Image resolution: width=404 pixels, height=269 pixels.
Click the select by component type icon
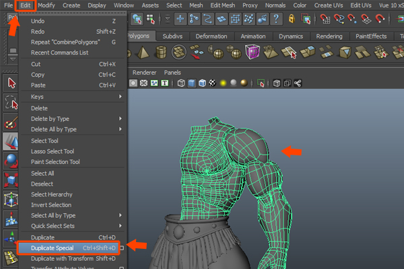(150, 19)
